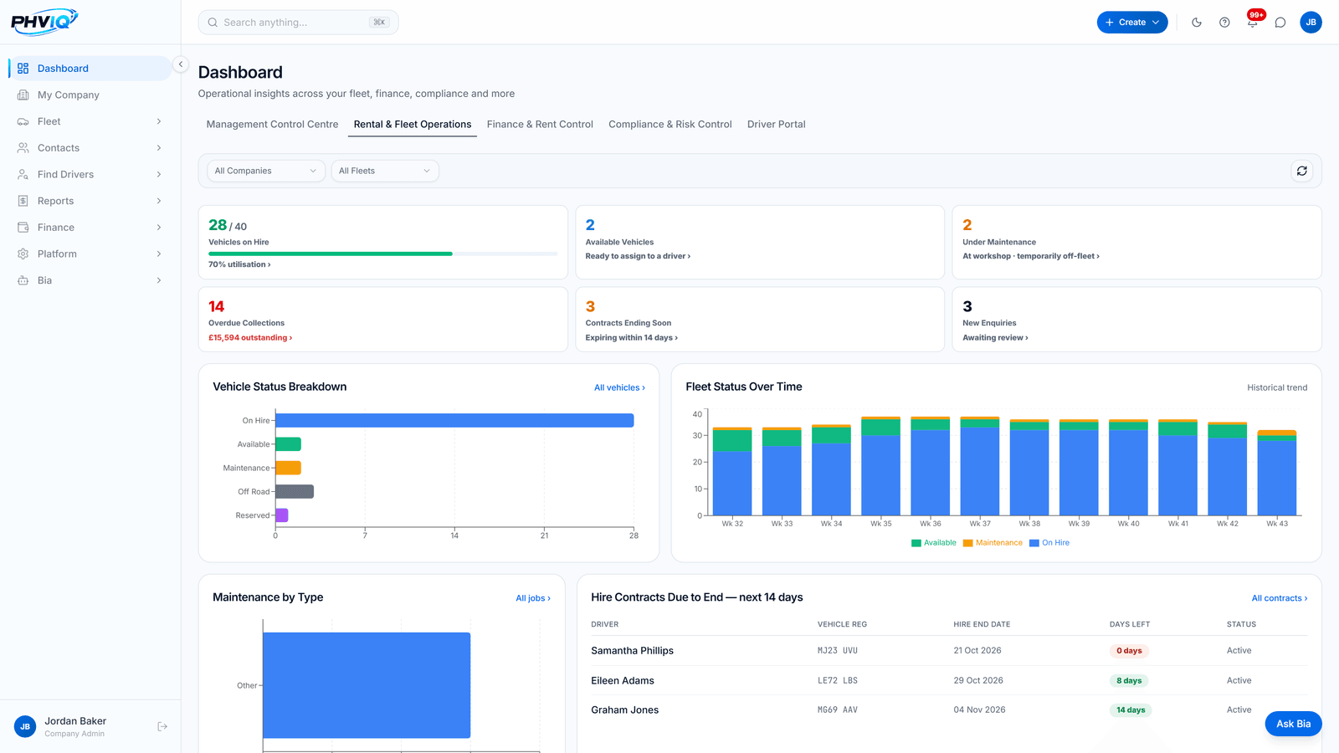Open At workshop temporarily off-fleet link
This screenshot has height=753, width=1339.
pyautogui.click(x=1031, y=256)
